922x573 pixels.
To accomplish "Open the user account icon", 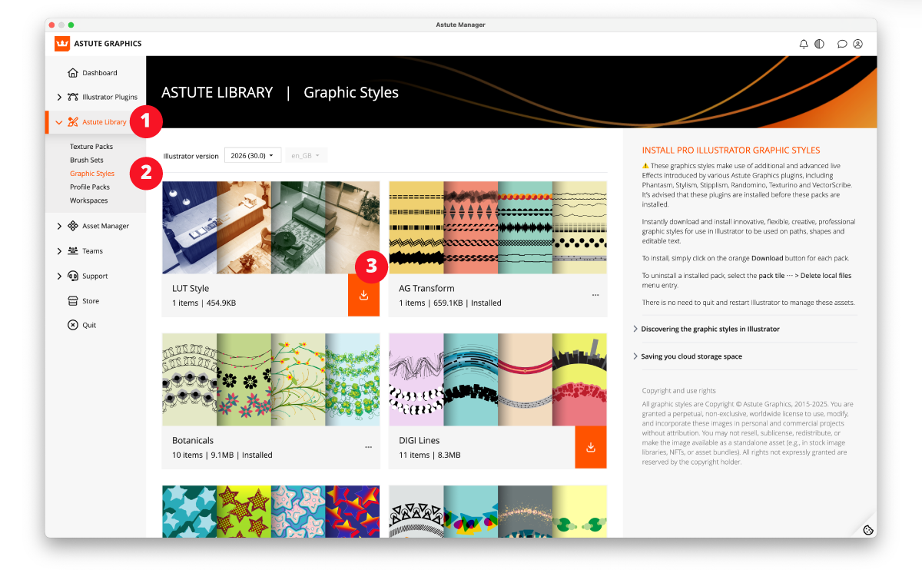I will [x=858, y=44].
